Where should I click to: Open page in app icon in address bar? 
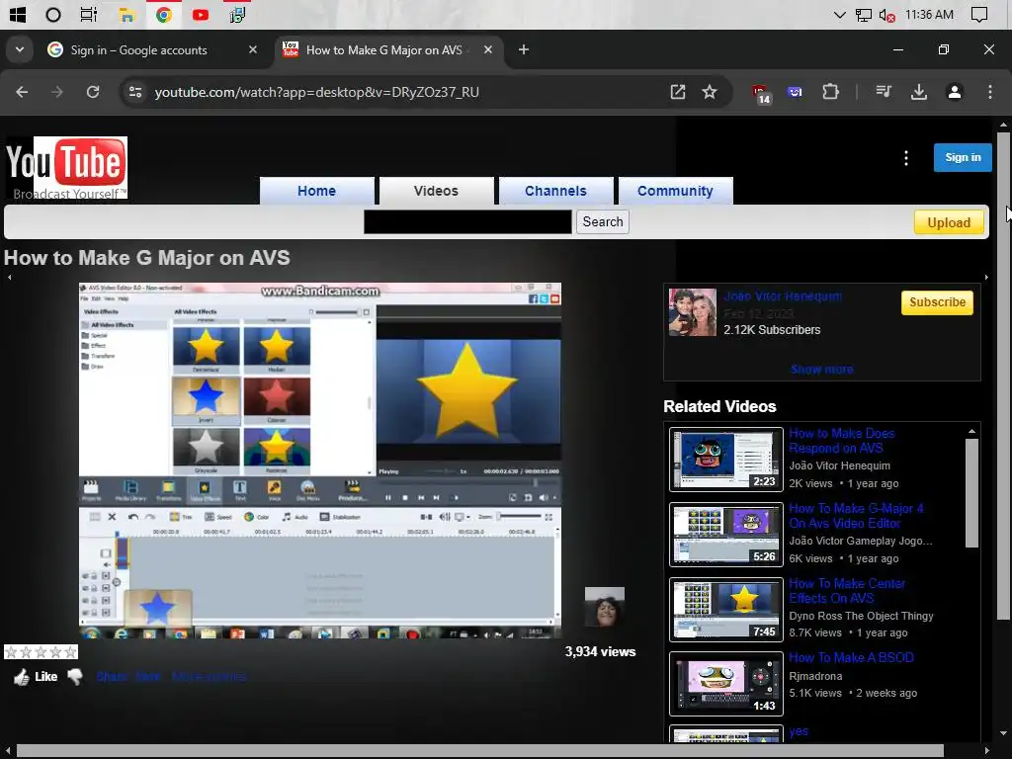[678, 92]
